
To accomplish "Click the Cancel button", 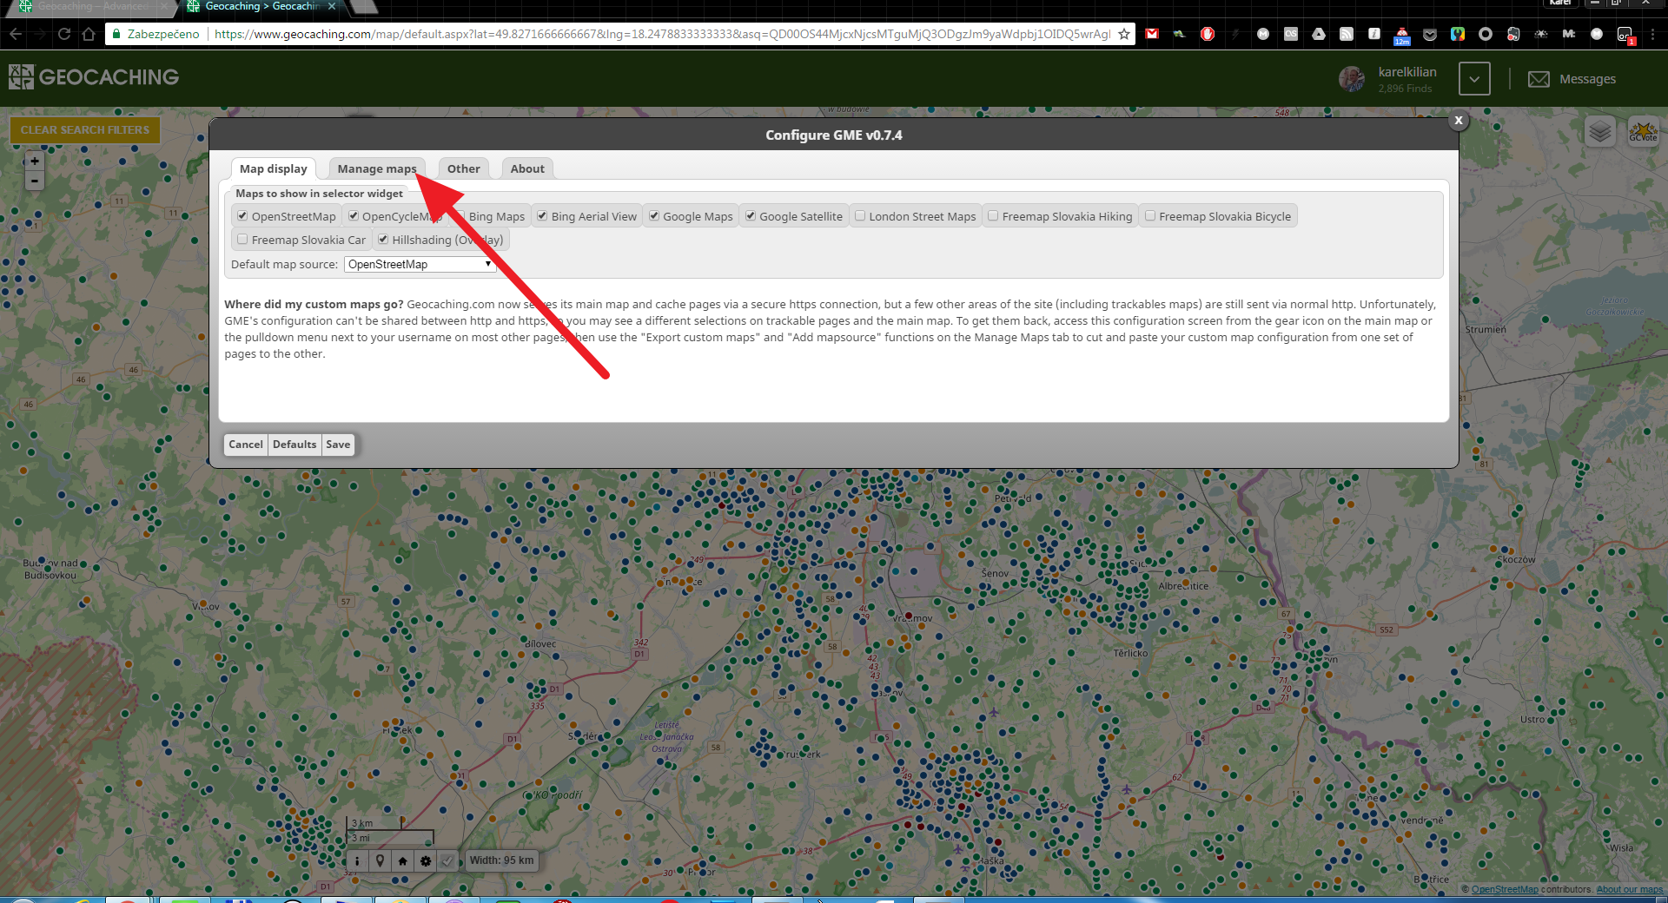I will [246, 445].
